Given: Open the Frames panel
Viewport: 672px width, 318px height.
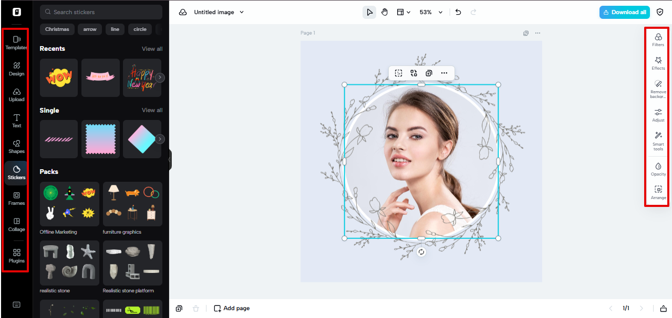Looking at the screenshot, I should [16, 199].
